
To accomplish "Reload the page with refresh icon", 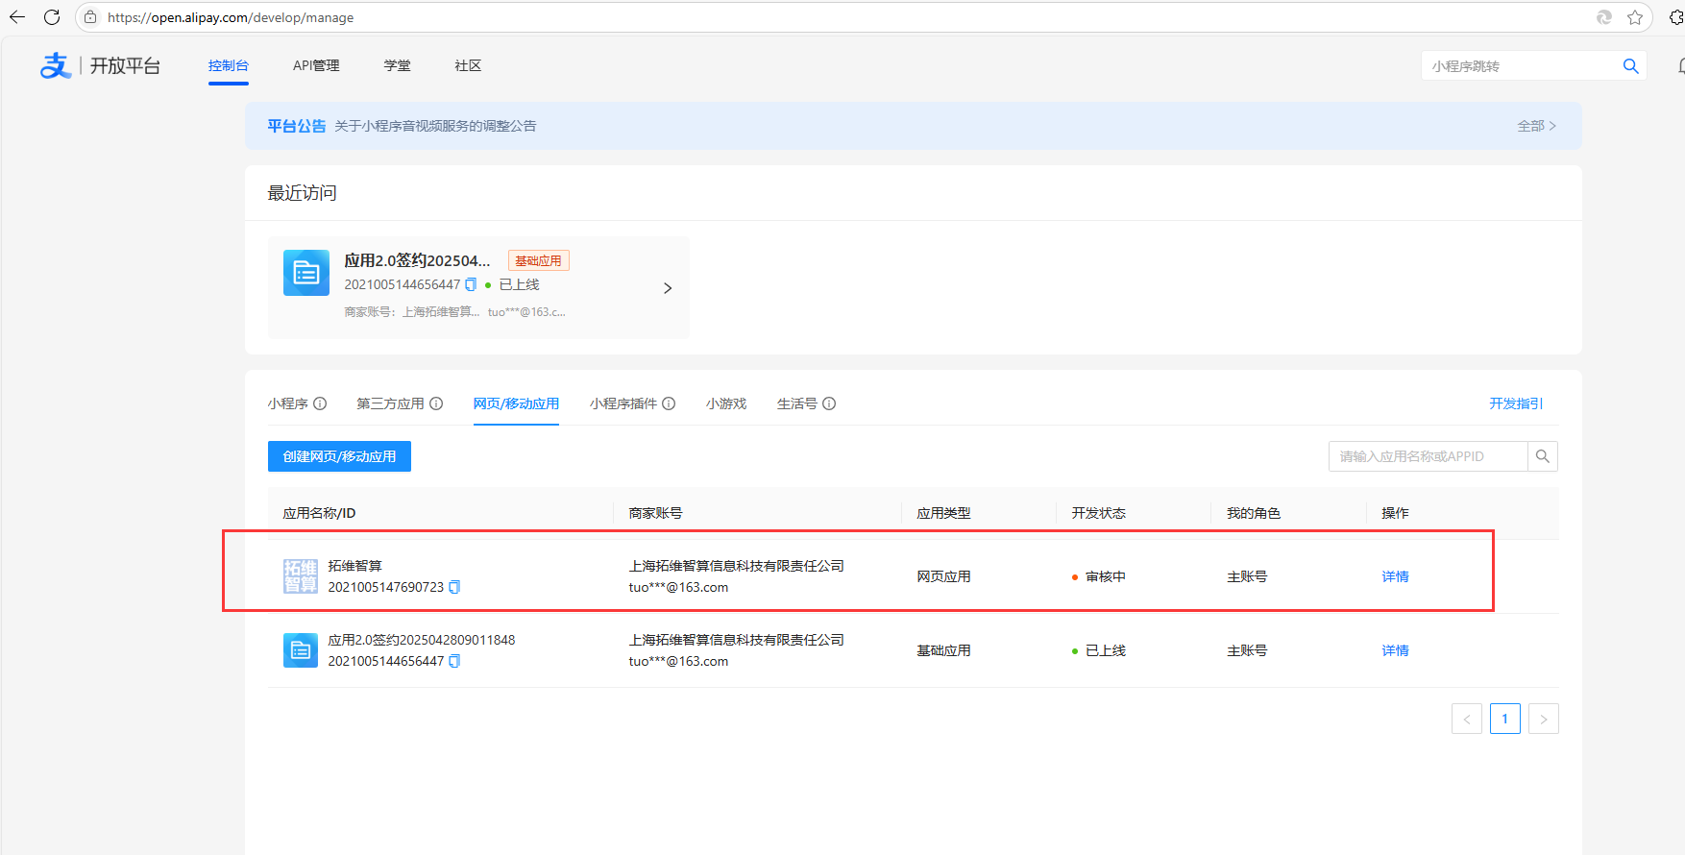I will pyautogui.click(x=52, y=17).
